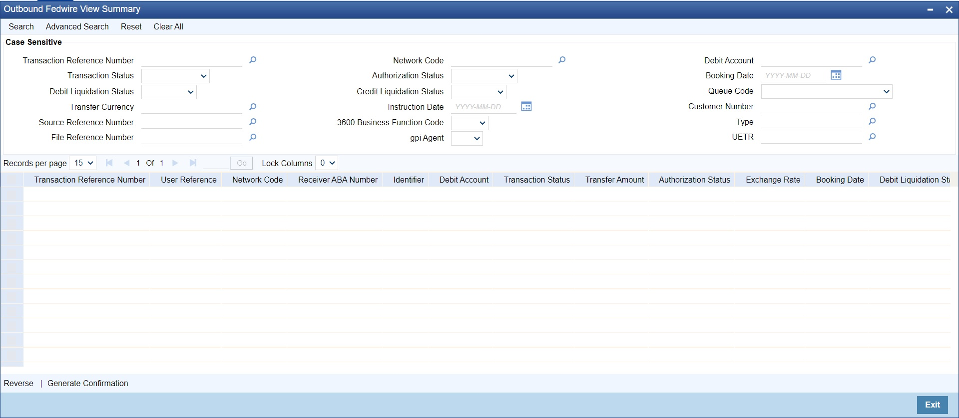Screen dimensions: 959x418
Task: Select Debit Account column header
Action: point(464,180)
